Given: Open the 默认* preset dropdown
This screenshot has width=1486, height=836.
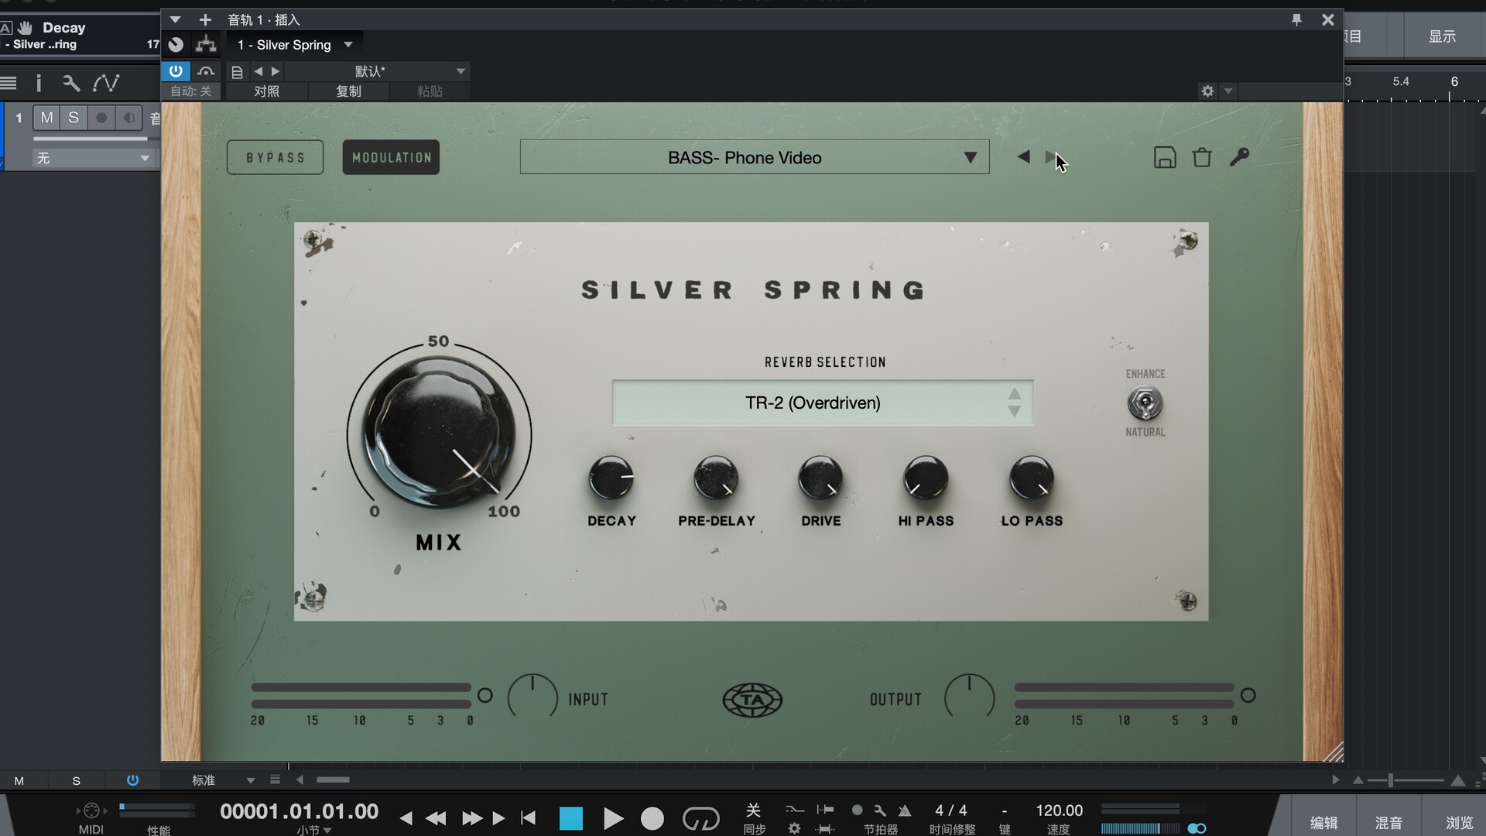Looking at the screenshot, I should (377, 71).
